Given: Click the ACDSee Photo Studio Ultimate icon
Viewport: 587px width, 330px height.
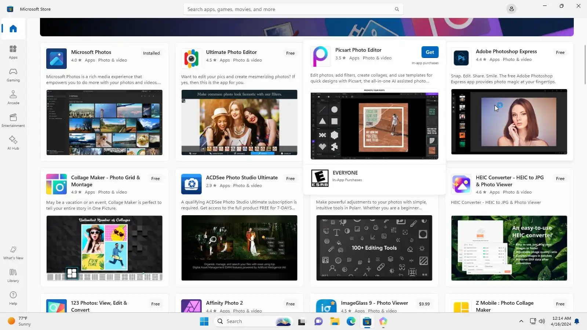Looking at the screenshot, I should (x=191, y=184).
